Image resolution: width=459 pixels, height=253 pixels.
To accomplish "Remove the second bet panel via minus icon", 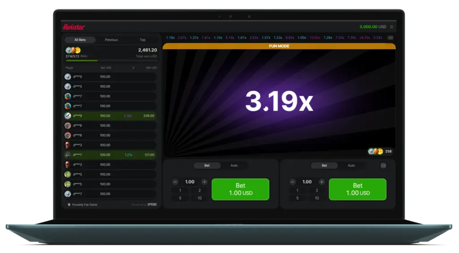I will click(383, 166).
